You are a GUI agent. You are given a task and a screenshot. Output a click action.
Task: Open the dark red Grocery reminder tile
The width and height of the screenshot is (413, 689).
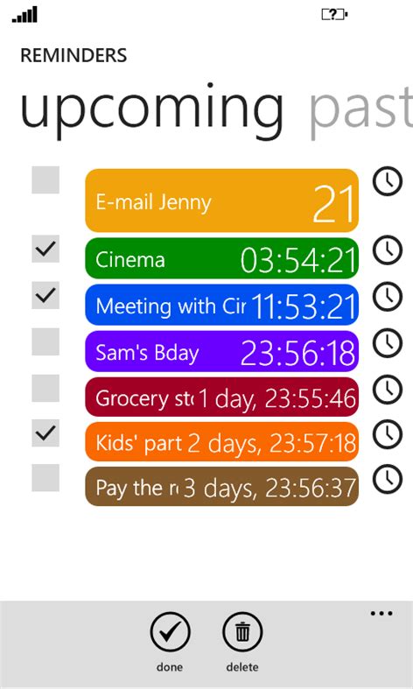(x=222, y=397)
